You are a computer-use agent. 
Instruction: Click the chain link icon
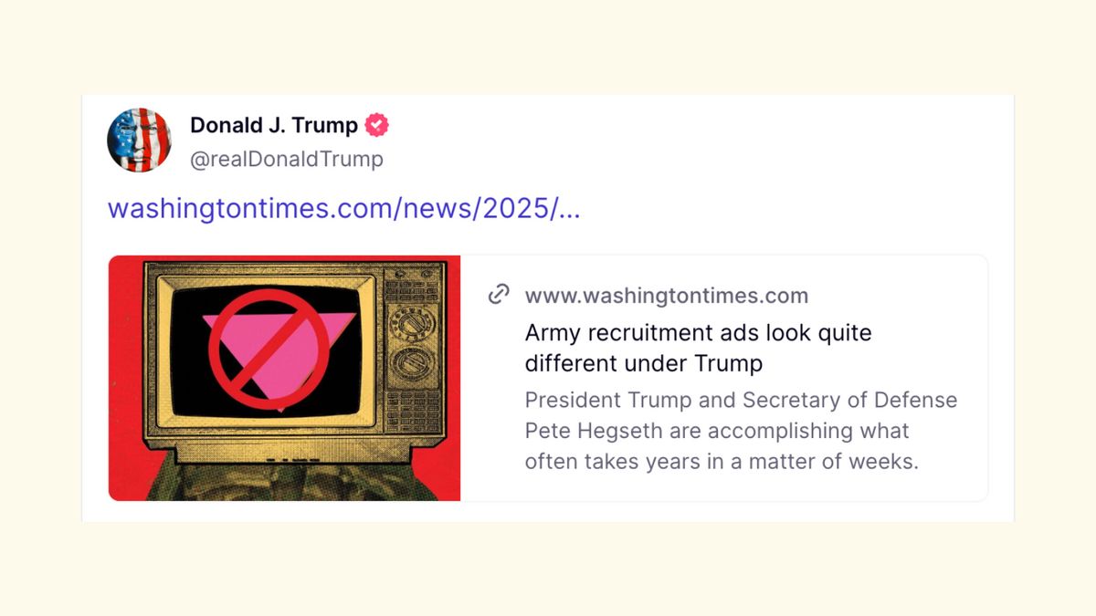pyautogui.click(x=499, y=294)
